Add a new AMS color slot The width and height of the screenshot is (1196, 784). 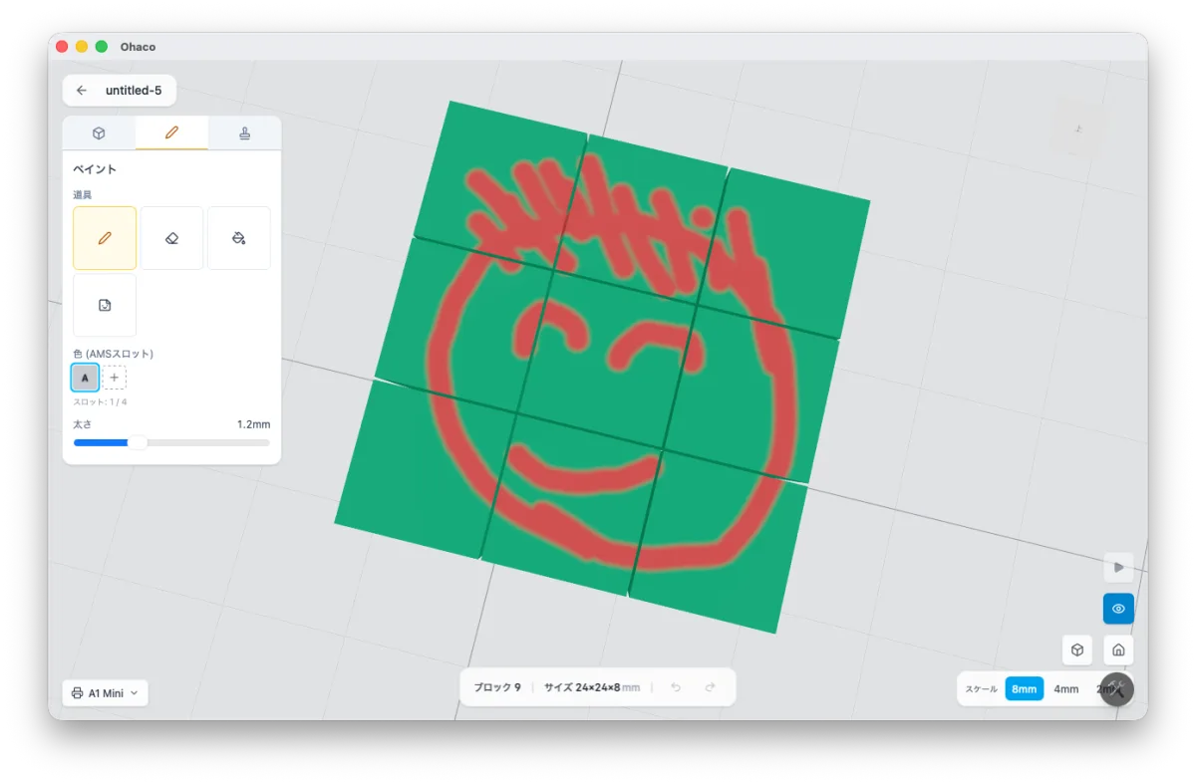[115, 378]
